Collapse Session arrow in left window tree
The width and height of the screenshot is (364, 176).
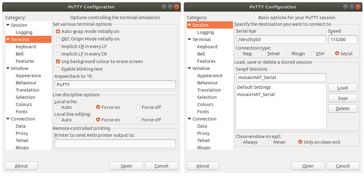click(x=8, y=25)
